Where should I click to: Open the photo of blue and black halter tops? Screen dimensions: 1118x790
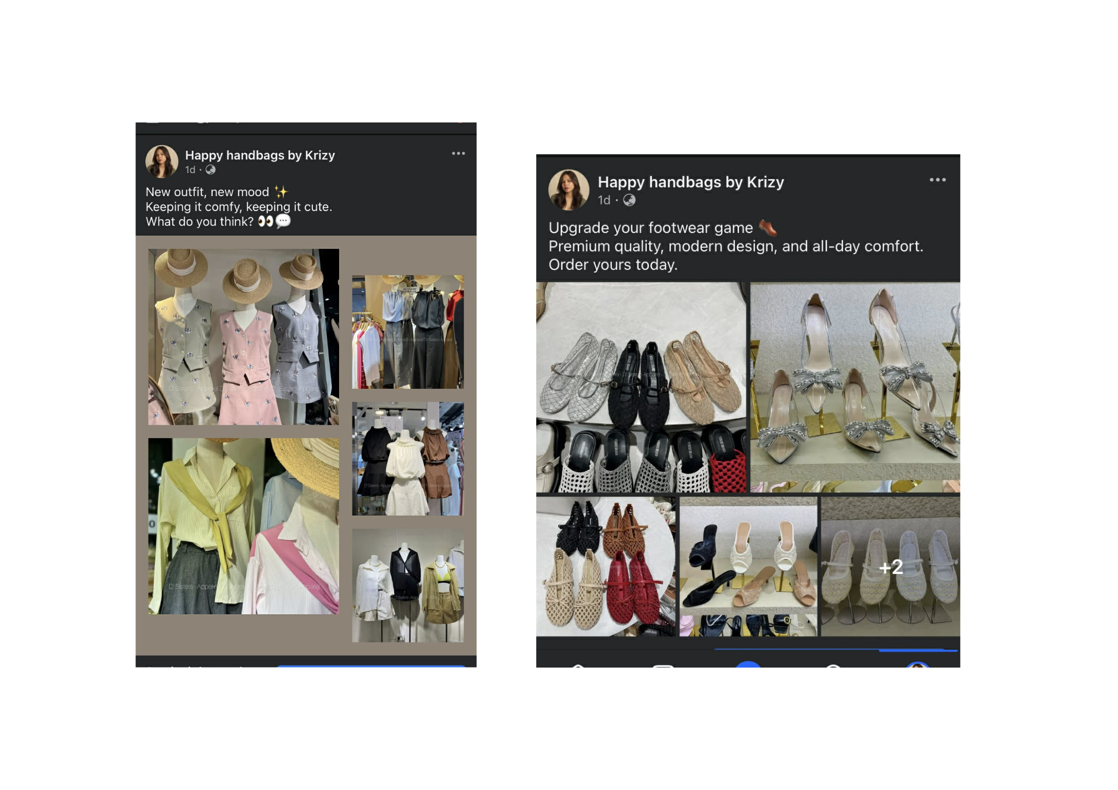click(407, 332)
